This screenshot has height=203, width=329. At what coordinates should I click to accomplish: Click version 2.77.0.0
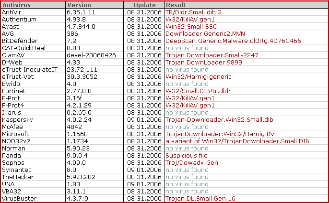point(79,91)
